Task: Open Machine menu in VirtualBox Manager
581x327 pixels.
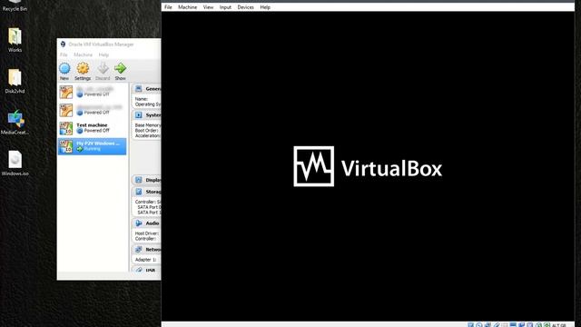Action: (83, 54)
